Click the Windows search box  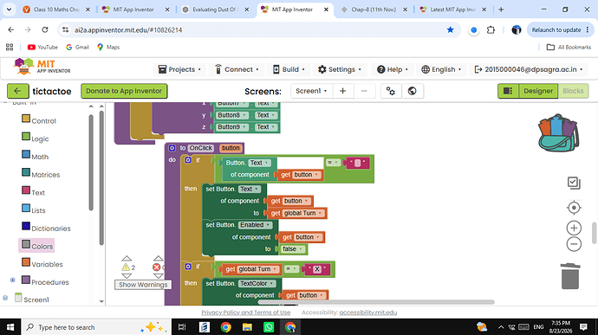(96, 327)
